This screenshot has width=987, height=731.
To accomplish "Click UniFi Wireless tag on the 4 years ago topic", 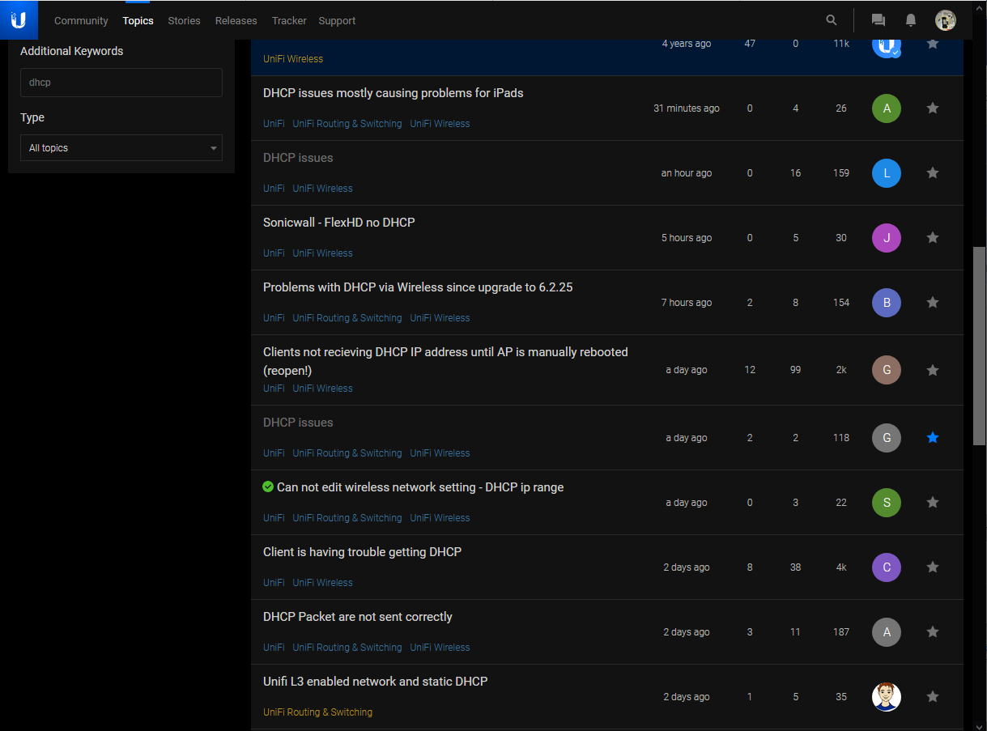I will [293, 59].
